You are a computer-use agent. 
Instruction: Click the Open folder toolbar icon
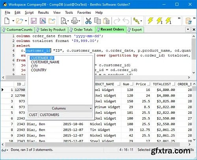(x=19, y=21)
